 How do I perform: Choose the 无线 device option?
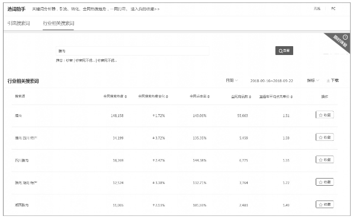317,9
